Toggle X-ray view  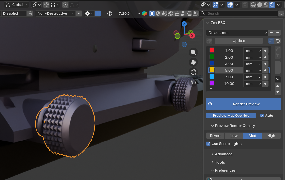point(245,5)
